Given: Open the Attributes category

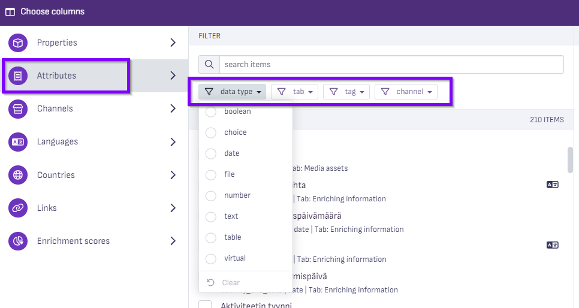Looking at the screenshot, I should pos(94,76).
